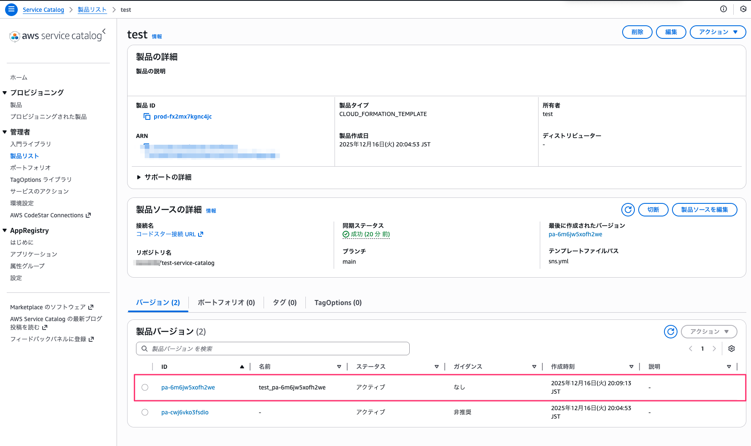The height and width of the screenshot is (446, 751).
Task: Click the 製品バージョンを検索 search field
Action: tap(273, 349)
